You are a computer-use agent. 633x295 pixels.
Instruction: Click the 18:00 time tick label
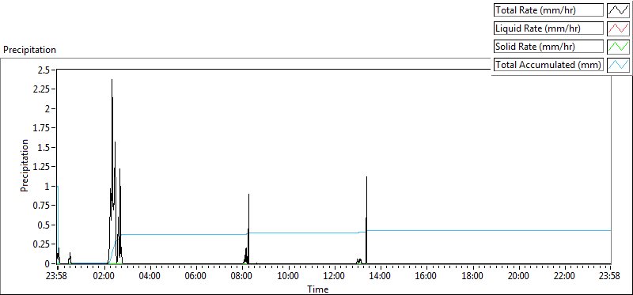(472, 277)
